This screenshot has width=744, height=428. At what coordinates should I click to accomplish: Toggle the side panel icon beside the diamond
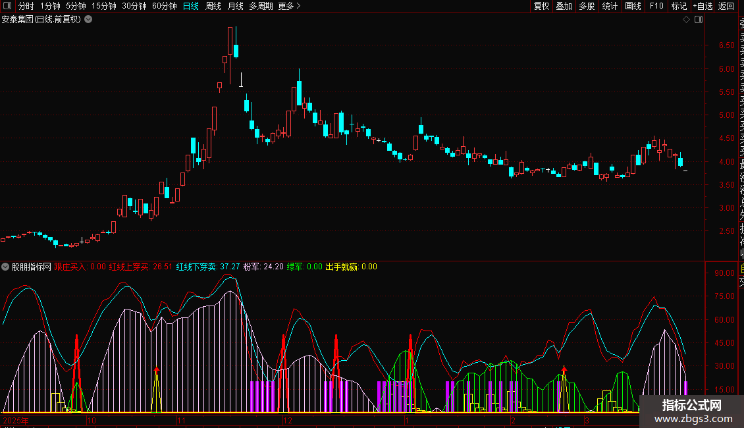699,20
